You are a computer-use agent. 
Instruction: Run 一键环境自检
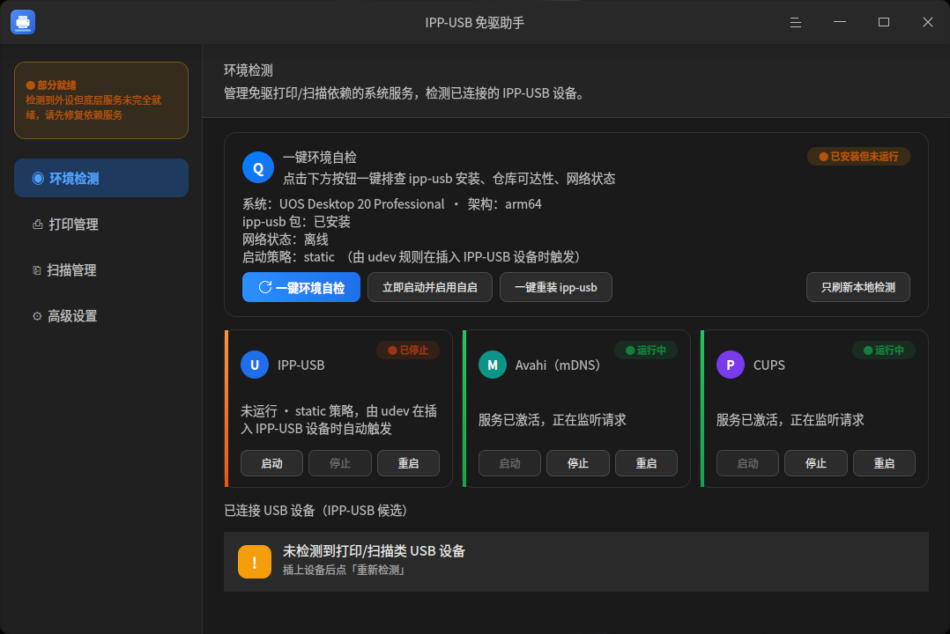pyautogui.click(x=301, y=287)
